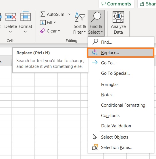Choose Replace... from the menu

[121, 53]
